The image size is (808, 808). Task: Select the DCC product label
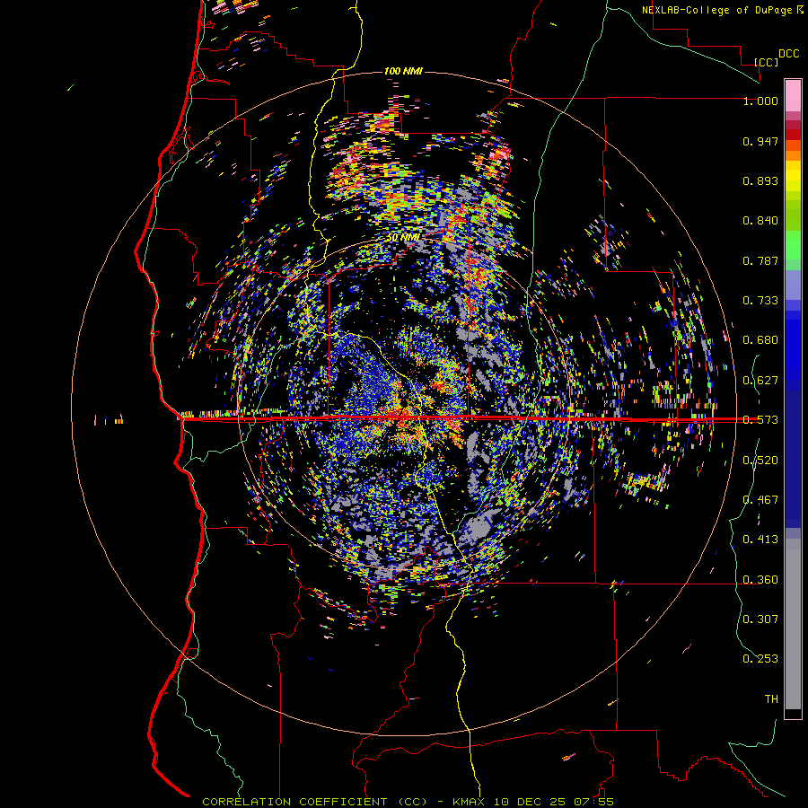coord(788,54)
